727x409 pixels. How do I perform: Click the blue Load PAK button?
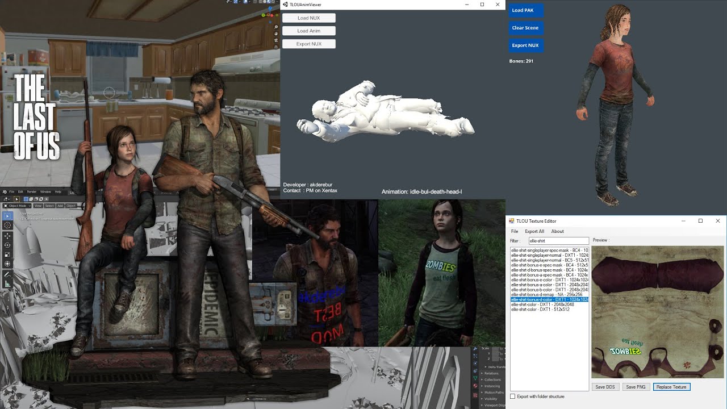pos(525,10)
